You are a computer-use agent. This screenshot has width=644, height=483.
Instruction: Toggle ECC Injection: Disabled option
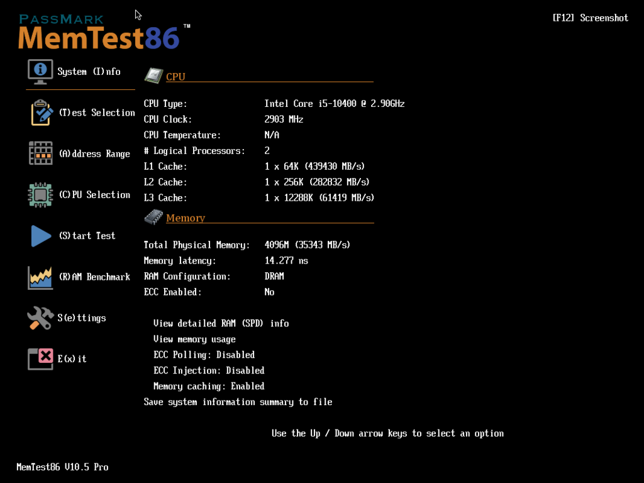(x=209, y=370)
